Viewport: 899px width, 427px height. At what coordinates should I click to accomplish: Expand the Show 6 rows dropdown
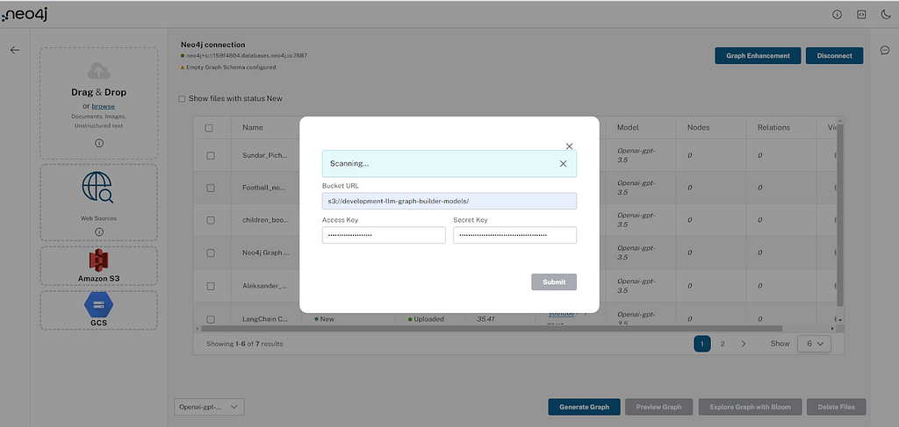coord(814,344)
